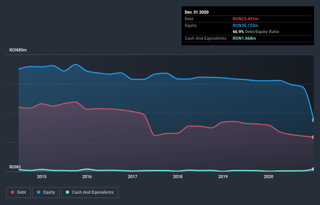Image resolution: width=320 pixels, height=205 pixels.
Task: Select the 2020 x-axis label
Action: tap(269, 177)
